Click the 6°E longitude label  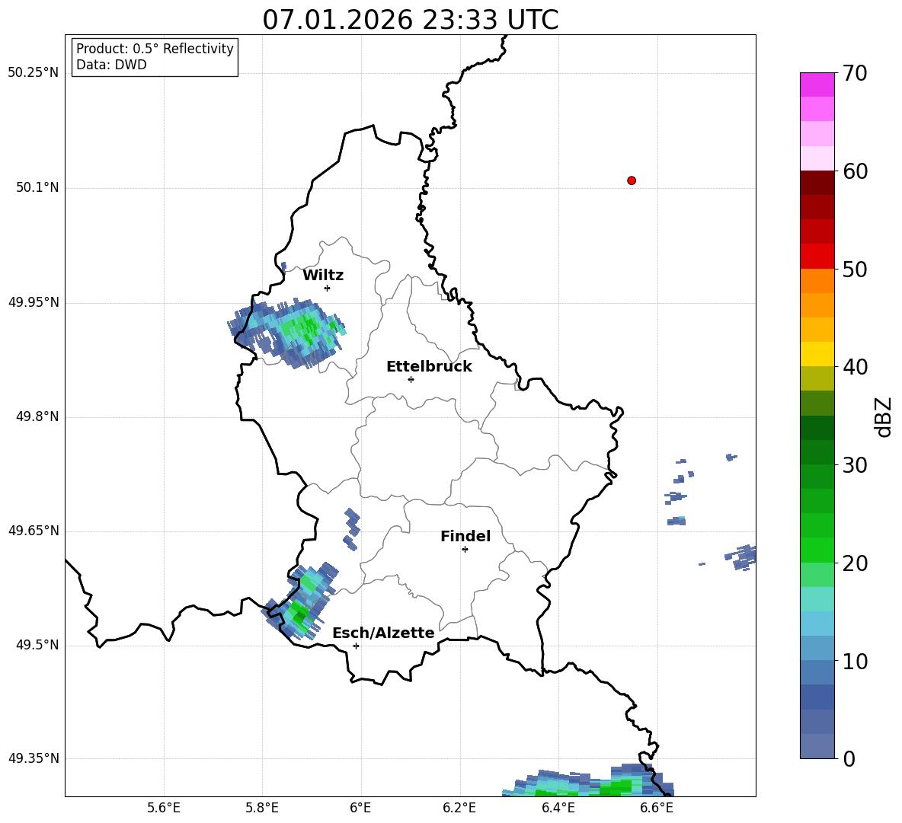coord(360,808)
